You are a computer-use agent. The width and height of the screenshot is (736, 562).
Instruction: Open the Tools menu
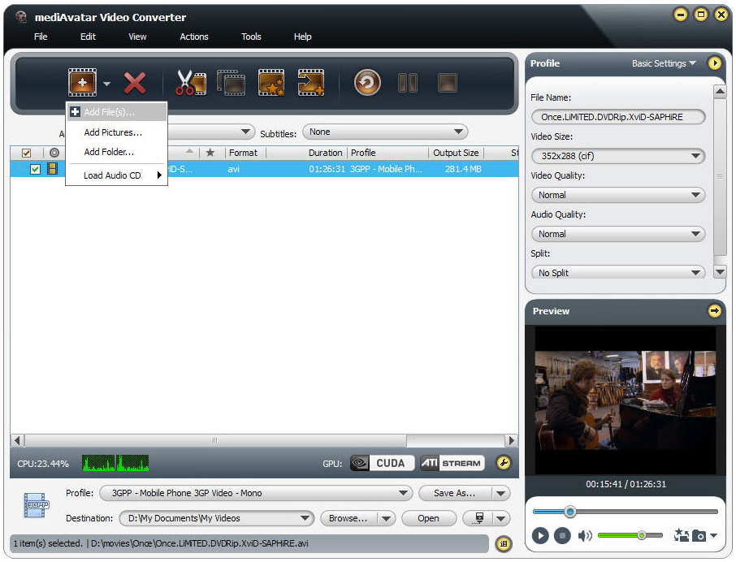(x=251, y=37)
